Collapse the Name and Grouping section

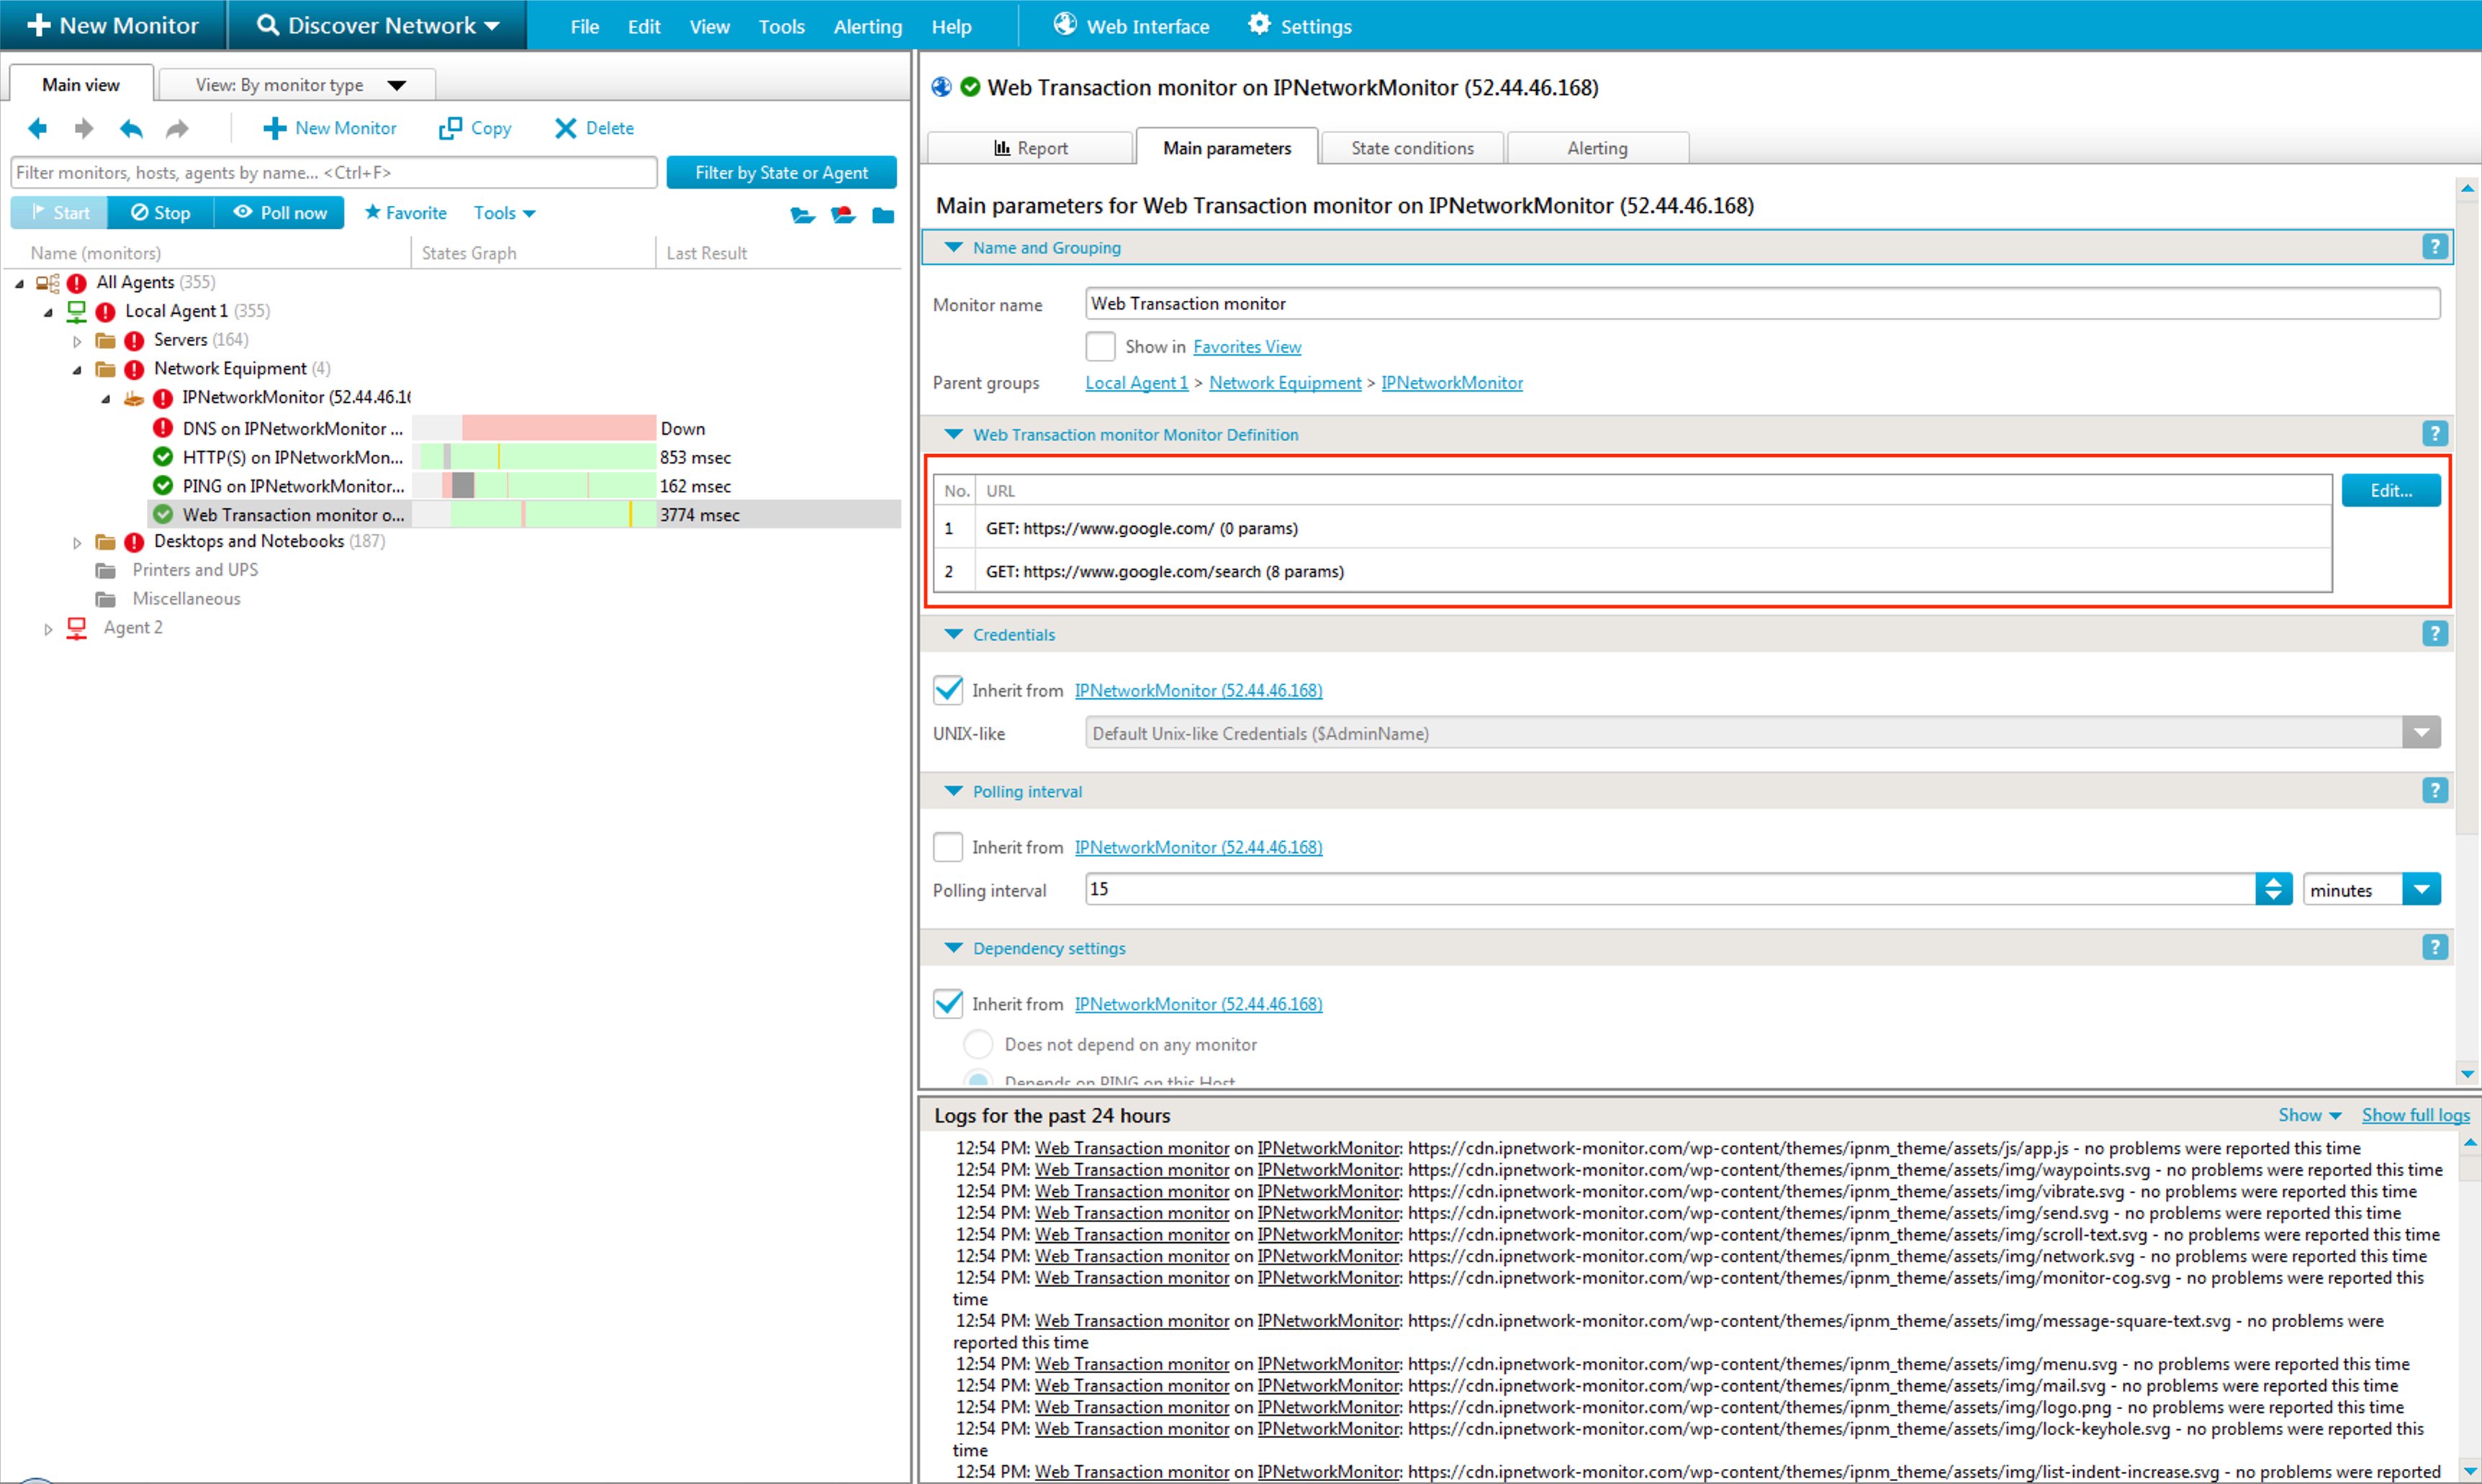(954, 247)
